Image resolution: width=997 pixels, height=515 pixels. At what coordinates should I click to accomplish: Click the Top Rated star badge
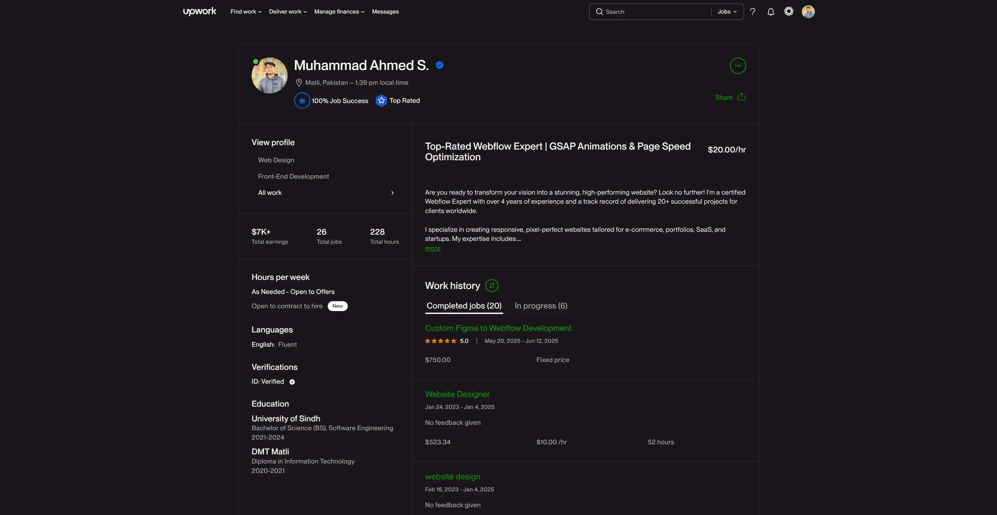click(x=381, y=101)
